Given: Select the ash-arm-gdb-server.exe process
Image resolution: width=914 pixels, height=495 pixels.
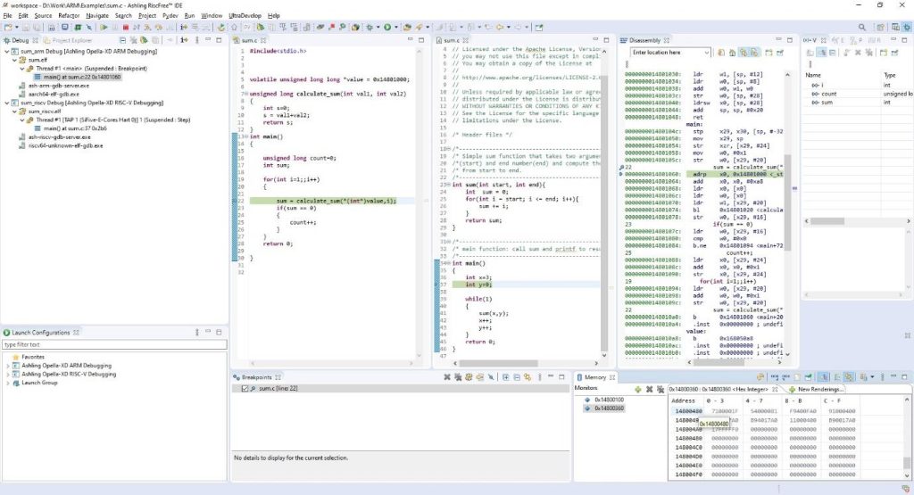Looking at the screenshot, I should pyautogui.click(x=58, y=86).
